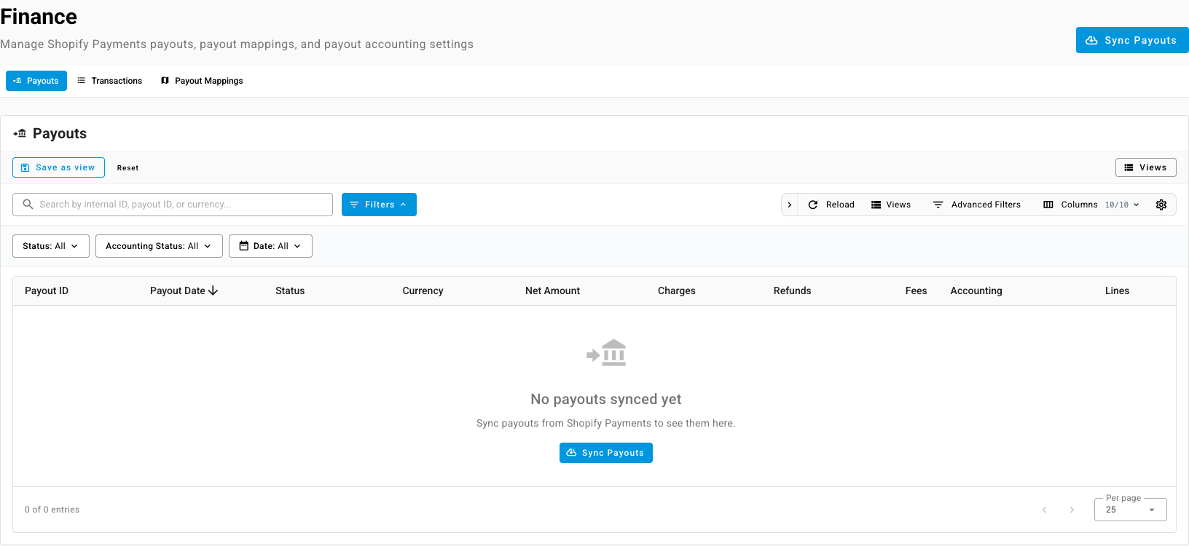Sort by Net Amount column header

(553, 290)
